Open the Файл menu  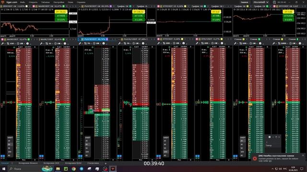click(x=23, y=2)
